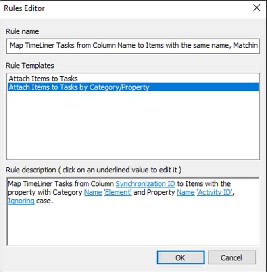Confirm the rule with OK

(x=180, y=257)
